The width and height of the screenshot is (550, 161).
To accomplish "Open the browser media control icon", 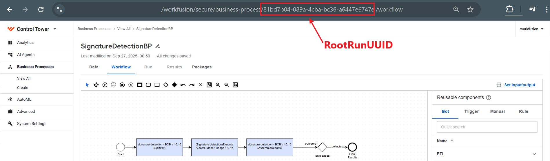I will (x=533, y=9).
